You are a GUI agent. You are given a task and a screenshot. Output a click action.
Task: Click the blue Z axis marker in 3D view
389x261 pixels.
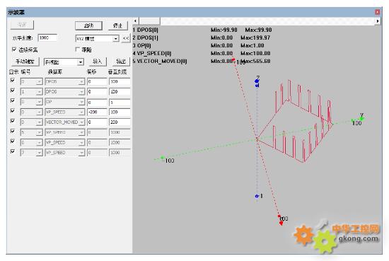[x=257, y=81]
